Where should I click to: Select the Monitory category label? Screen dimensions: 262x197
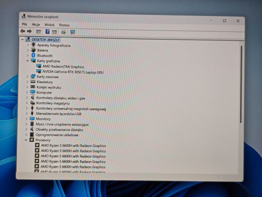pos(43,119)
